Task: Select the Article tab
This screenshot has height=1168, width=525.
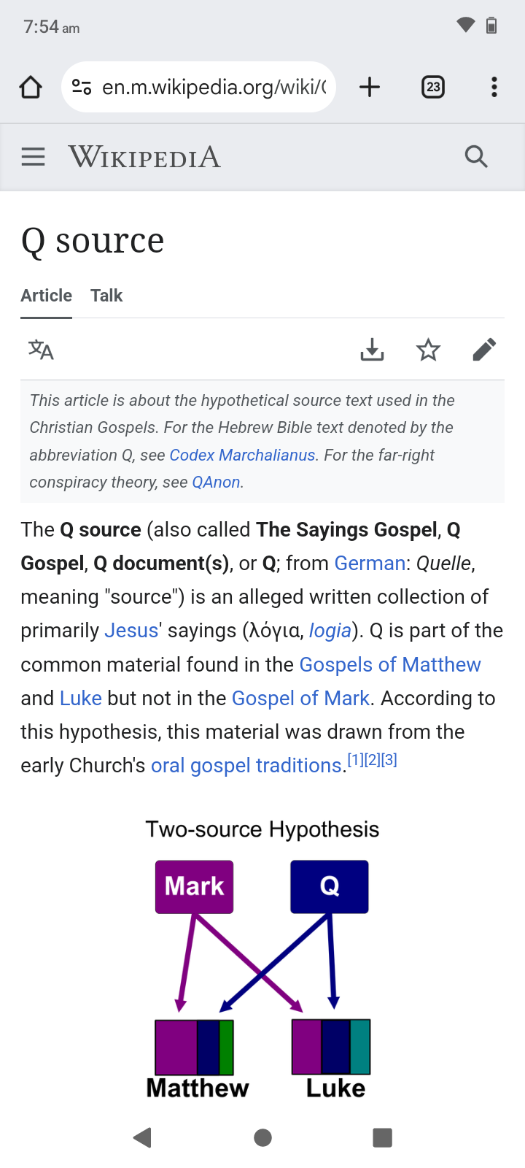Action: tap(46, 296)
